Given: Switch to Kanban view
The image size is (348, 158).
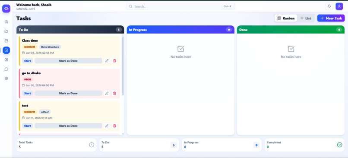Looking at the screenshot, I should [286, 18].
